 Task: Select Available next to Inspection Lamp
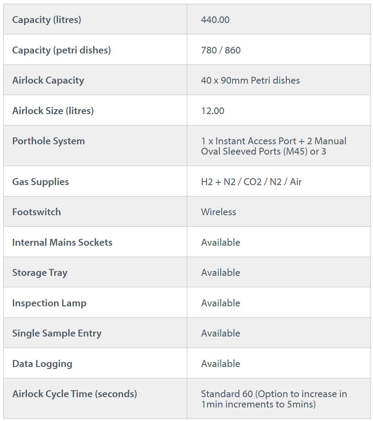[x=221, y=303]
